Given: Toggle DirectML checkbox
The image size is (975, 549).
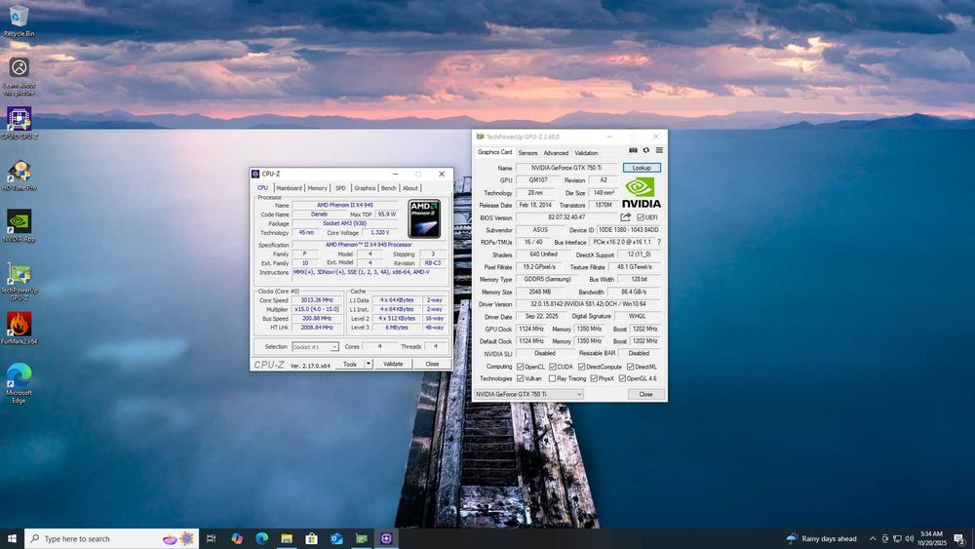Looking at the screenshot, I should pyautogui.click(x=631, y=367).
